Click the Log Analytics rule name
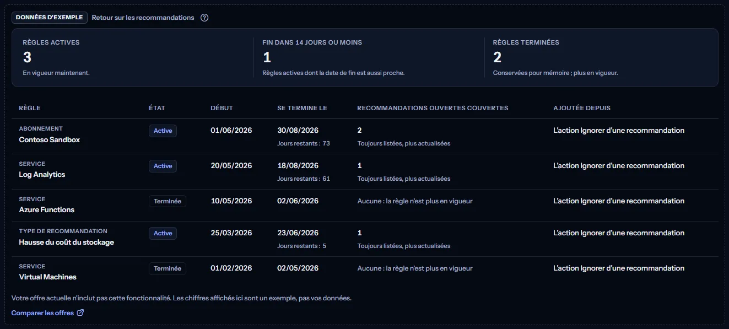This screenshot has height=329, width=729. pos(42,175)
